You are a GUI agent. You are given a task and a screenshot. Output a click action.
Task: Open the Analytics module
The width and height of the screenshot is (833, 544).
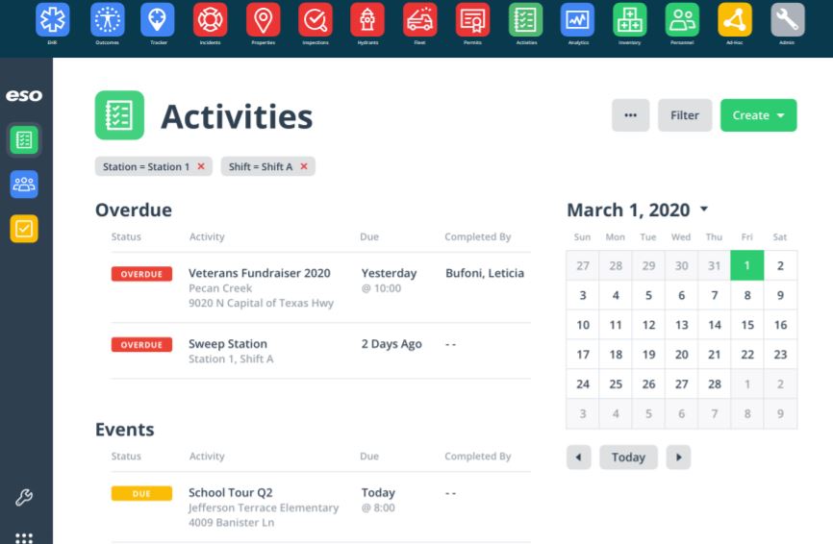[577, 19]
